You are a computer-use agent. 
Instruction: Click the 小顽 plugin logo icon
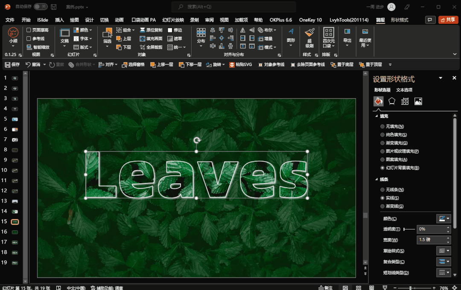[13, 33]
